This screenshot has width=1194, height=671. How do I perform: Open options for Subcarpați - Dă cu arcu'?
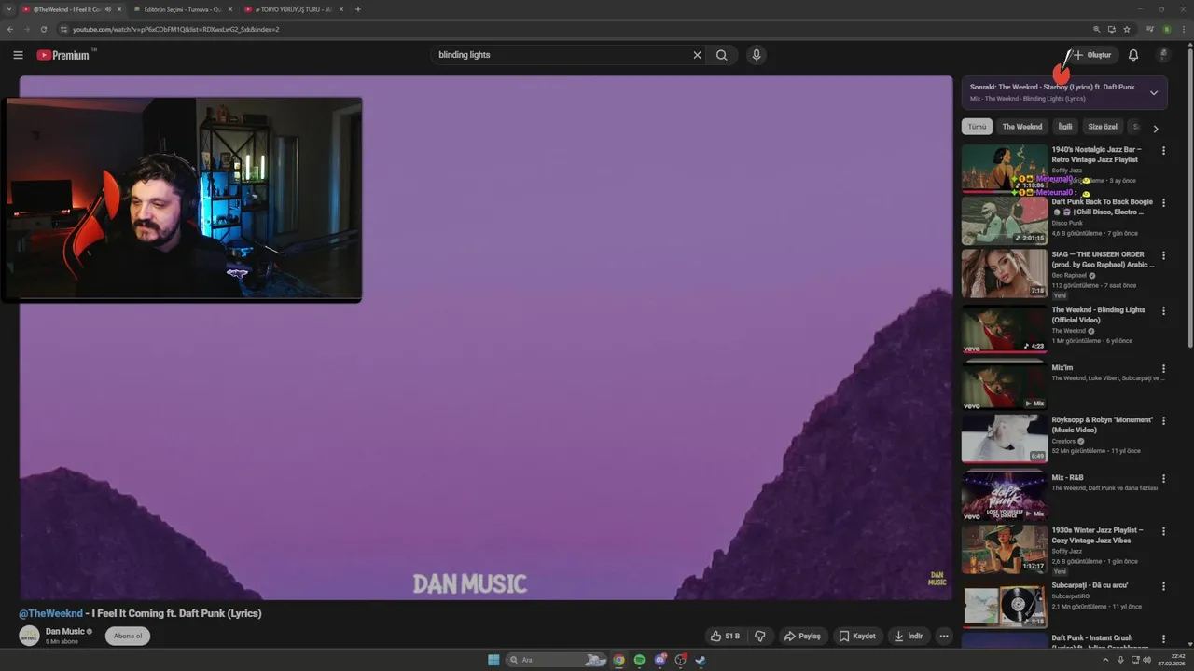point(1163,586)
